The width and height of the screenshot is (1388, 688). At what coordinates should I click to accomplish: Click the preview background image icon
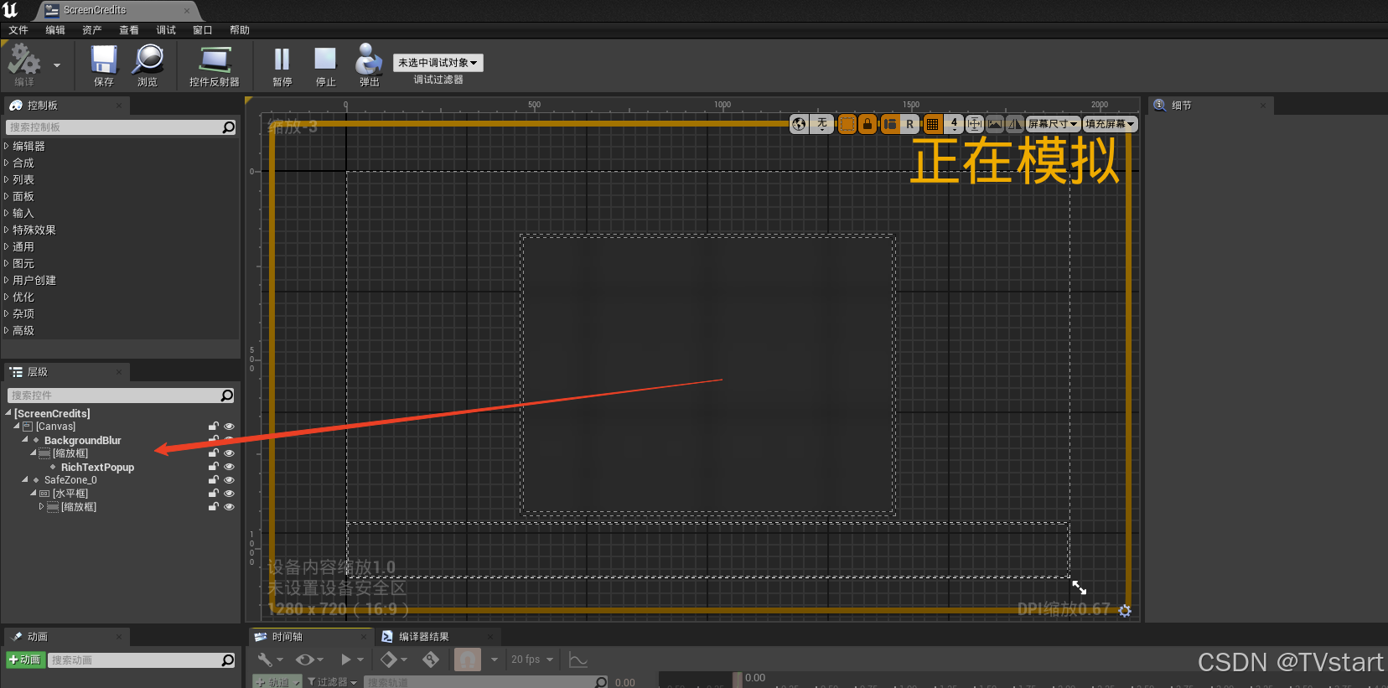coord(995,124)
